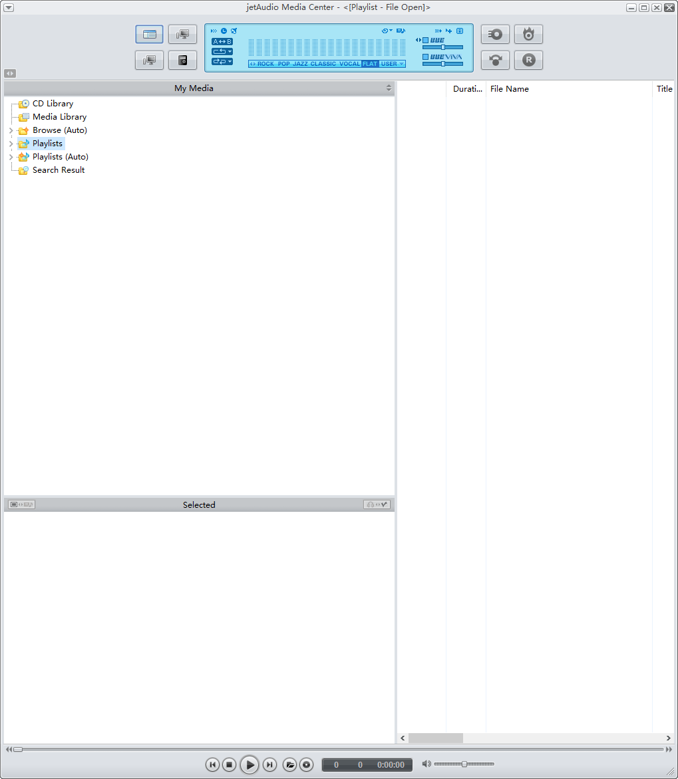Select the JAZZ equalizer preset
The width and height of the screenshot is (678, 779).
pyautogui.click(x=300, y=64)
